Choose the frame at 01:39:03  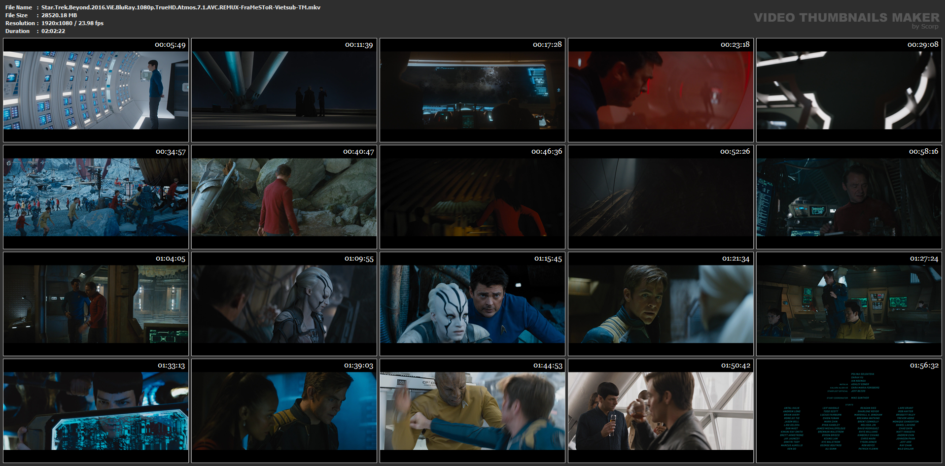point(284,411)
